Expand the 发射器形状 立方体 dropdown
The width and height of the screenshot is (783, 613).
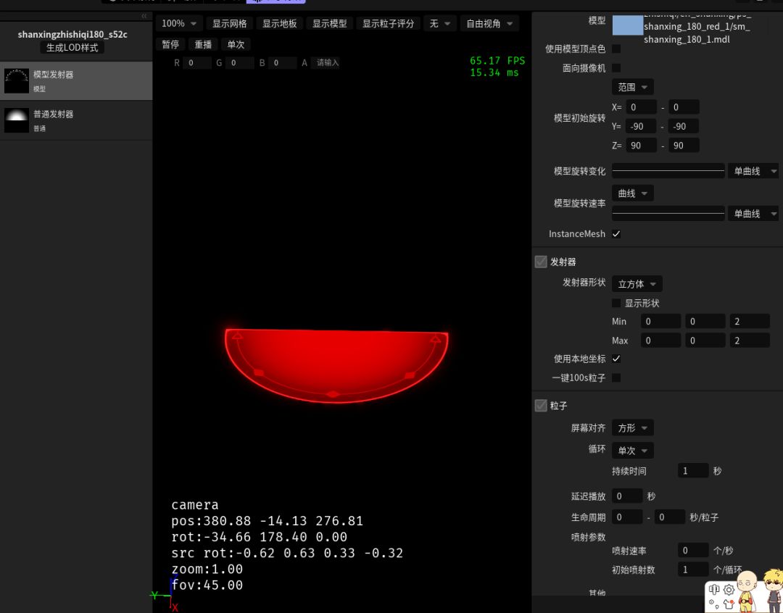(x=637, y=284)
